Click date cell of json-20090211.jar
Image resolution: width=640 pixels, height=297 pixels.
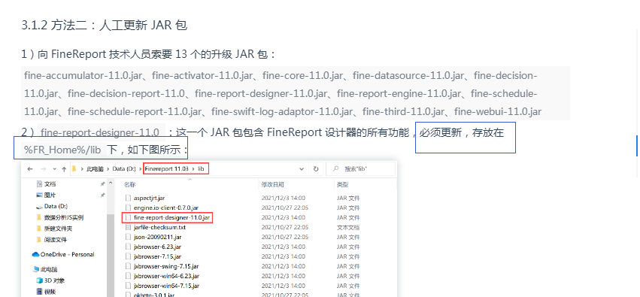click(x=285, y=237)
